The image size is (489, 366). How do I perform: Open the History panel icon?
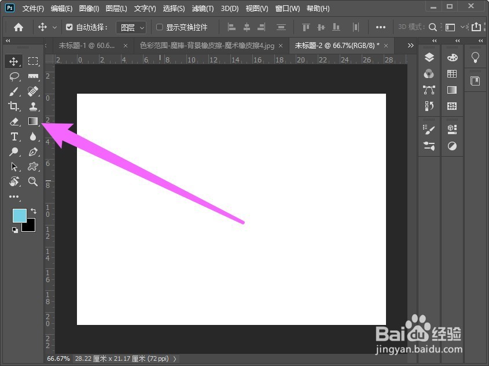click(x=429, y=106)
